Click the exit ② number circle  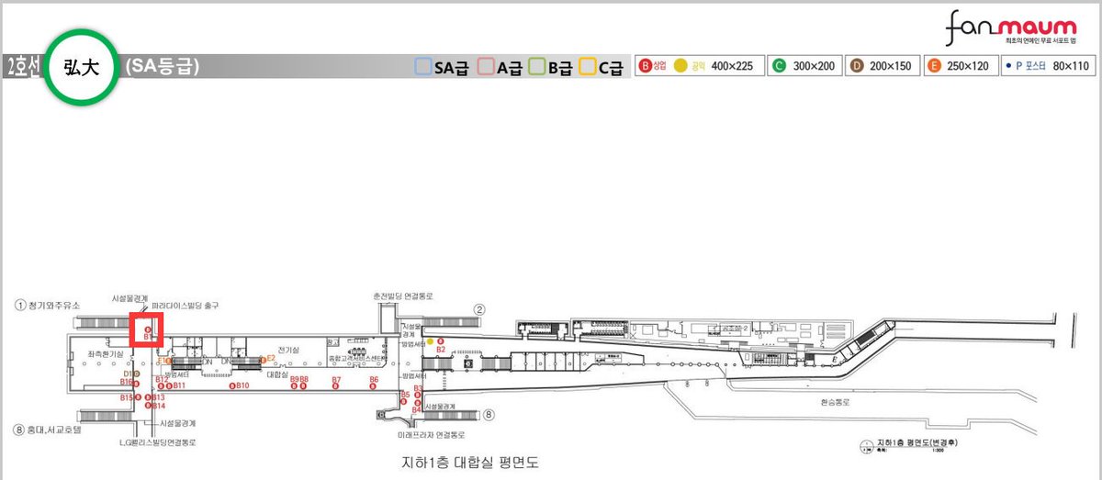click(x=478, y=308)
